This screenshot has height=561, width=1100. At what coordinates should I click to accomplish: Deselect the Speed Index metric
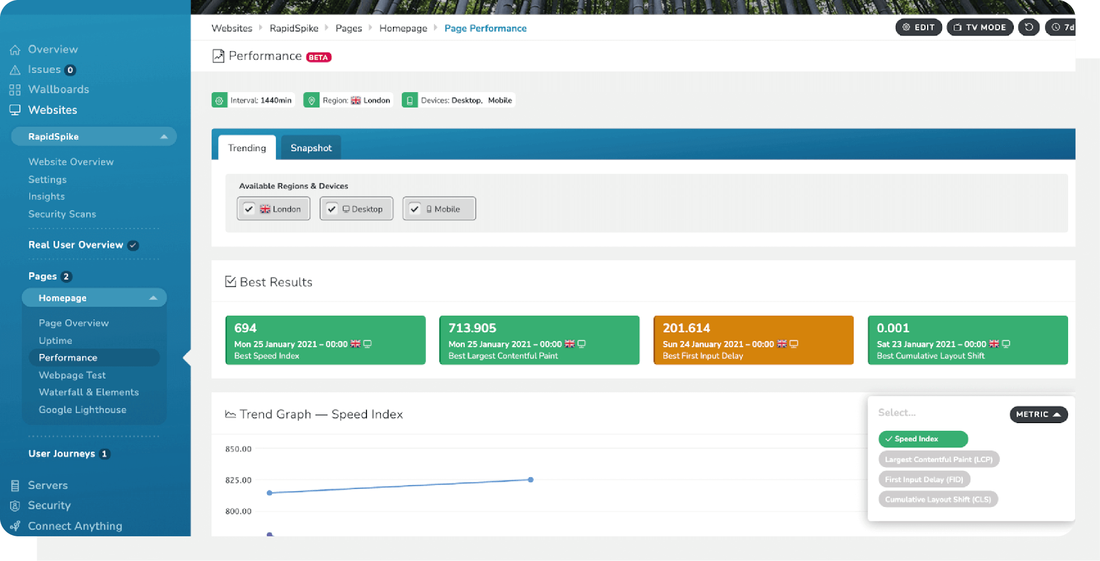pos(923,439)
